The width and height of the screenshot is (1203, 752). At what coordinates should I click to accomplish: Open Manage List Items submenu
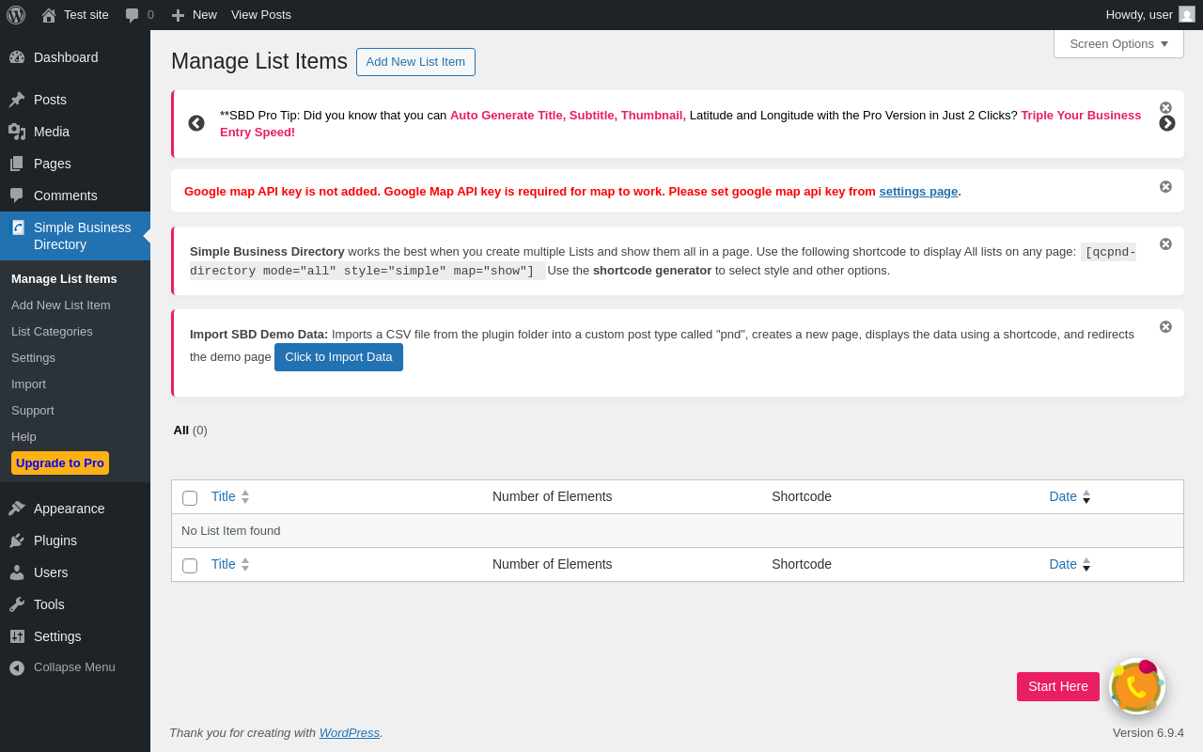click(64, 279)
